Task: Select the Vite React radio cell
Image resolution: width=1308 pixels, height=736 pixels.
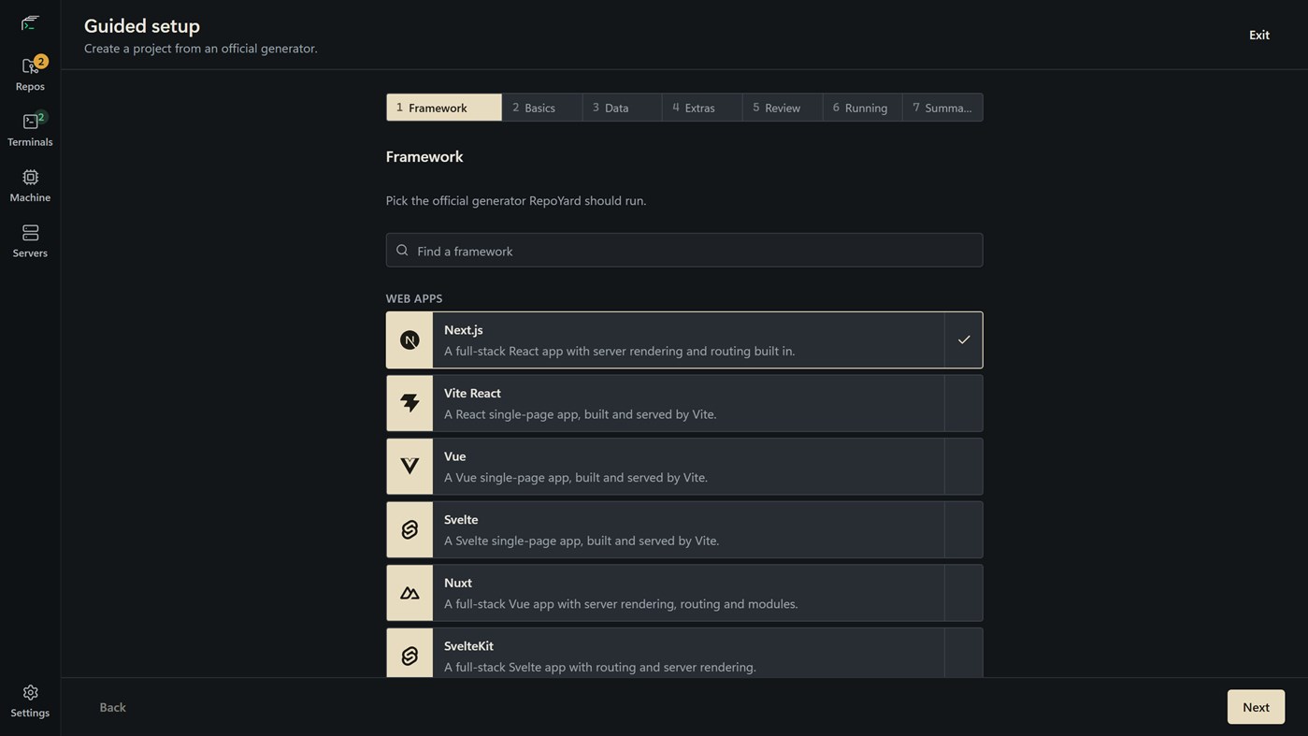Action: pos(964,403)
